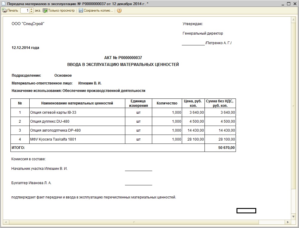Image resolution: width=299 pixels, height=228 pixels.
Task: Click cell Опция сетевой карты IB-33
Action: pyautogui.click(x=77, y=112)
